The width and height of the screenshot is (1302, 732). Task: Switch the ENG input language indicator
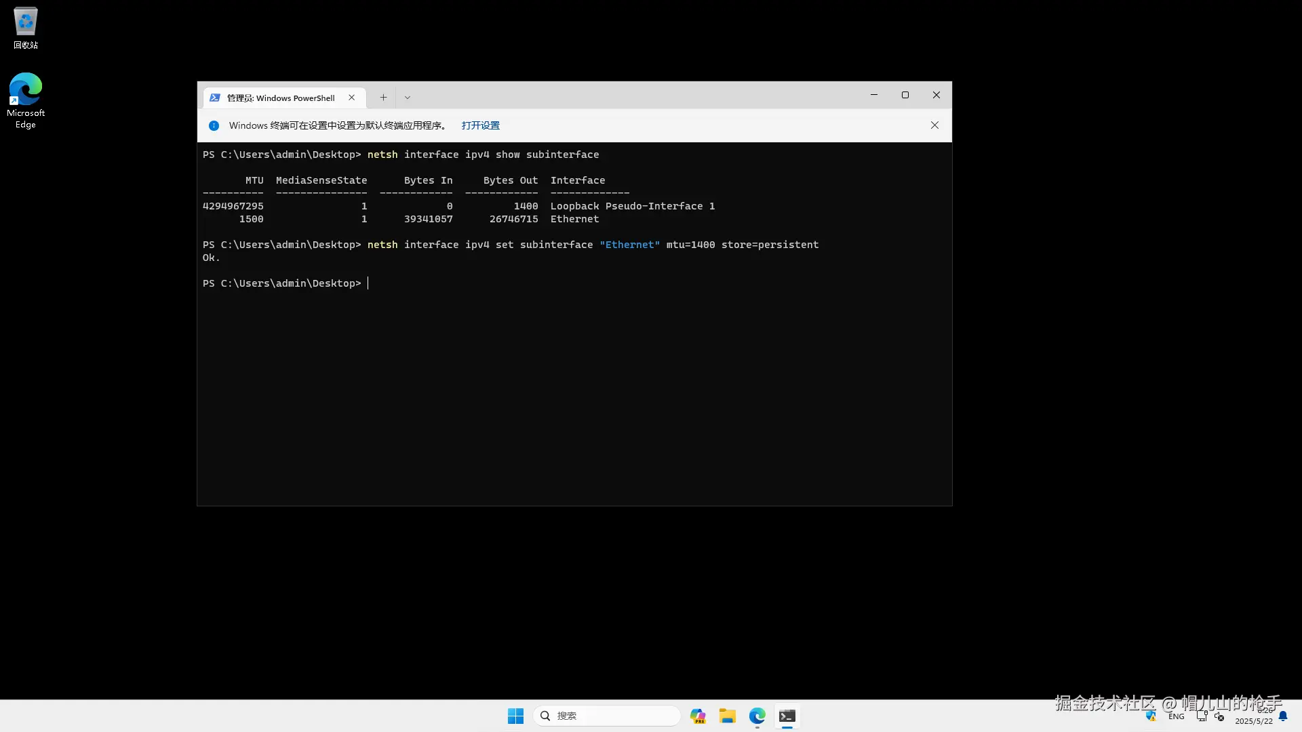click(x=1177, y=716)
